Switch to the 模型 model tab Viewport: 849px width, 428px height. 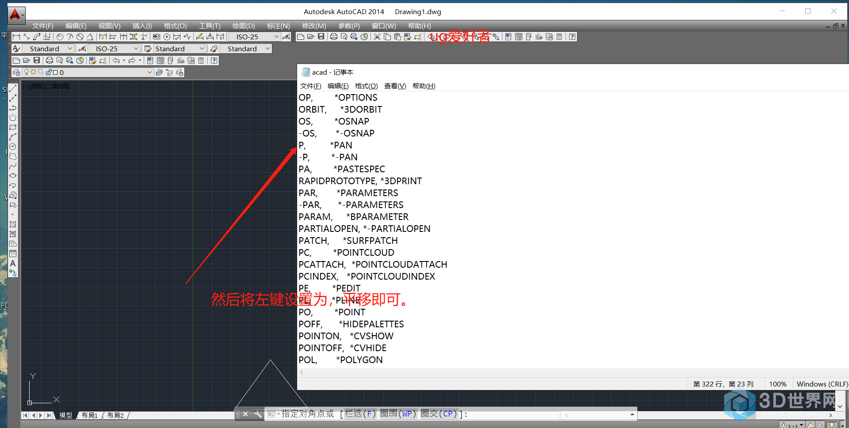click(66, 415)
